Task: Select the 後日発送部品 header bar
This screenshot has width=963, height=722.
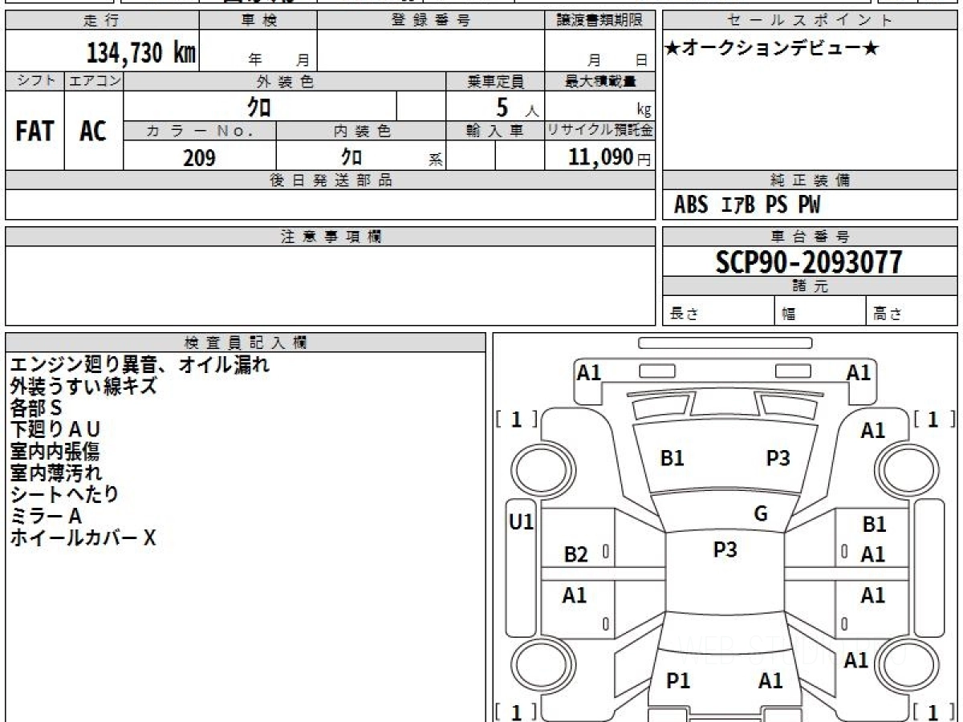Action: [x=331, y=180]
